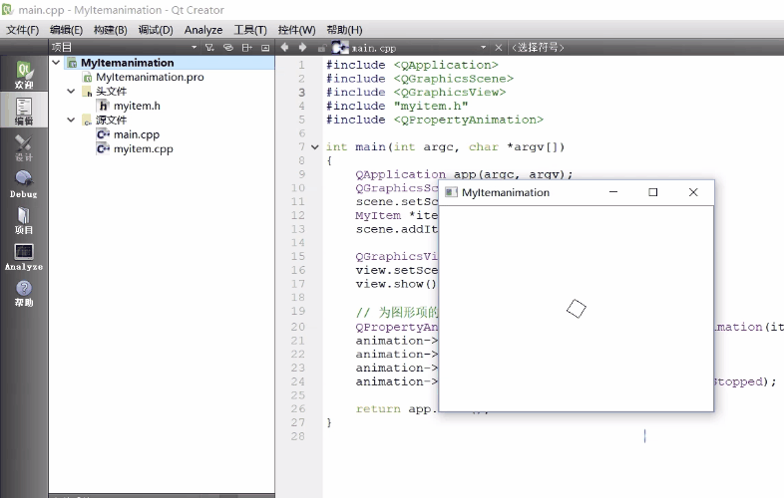Open the 编辑(E) menu
Viewport: 784px width, 498px height.
coord(66,30)
